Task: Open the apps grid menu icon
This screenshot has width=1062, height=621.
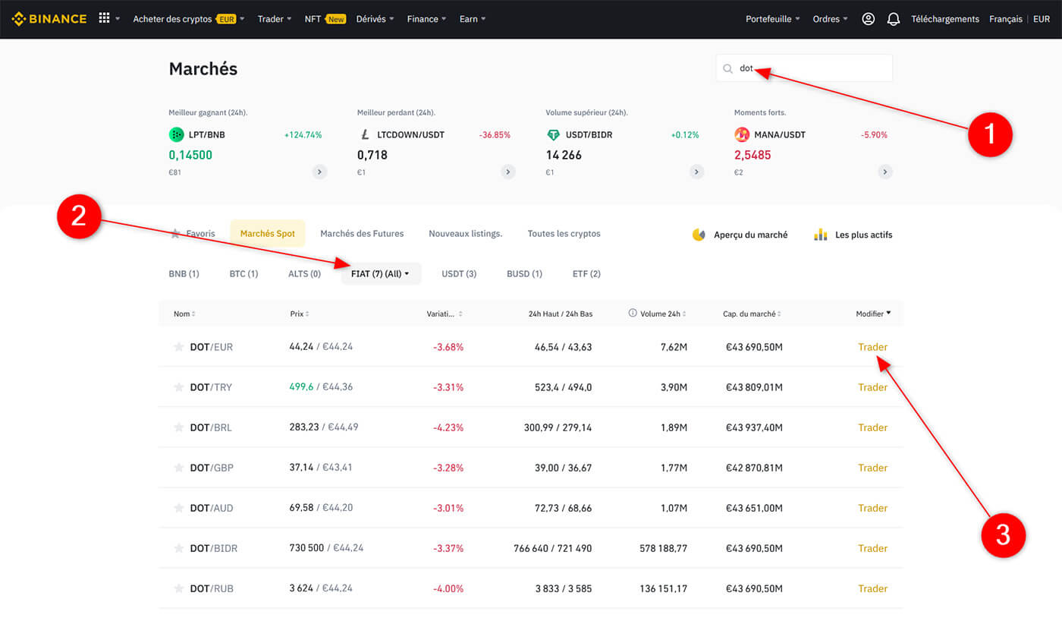Action: click(x=105, y=18)
